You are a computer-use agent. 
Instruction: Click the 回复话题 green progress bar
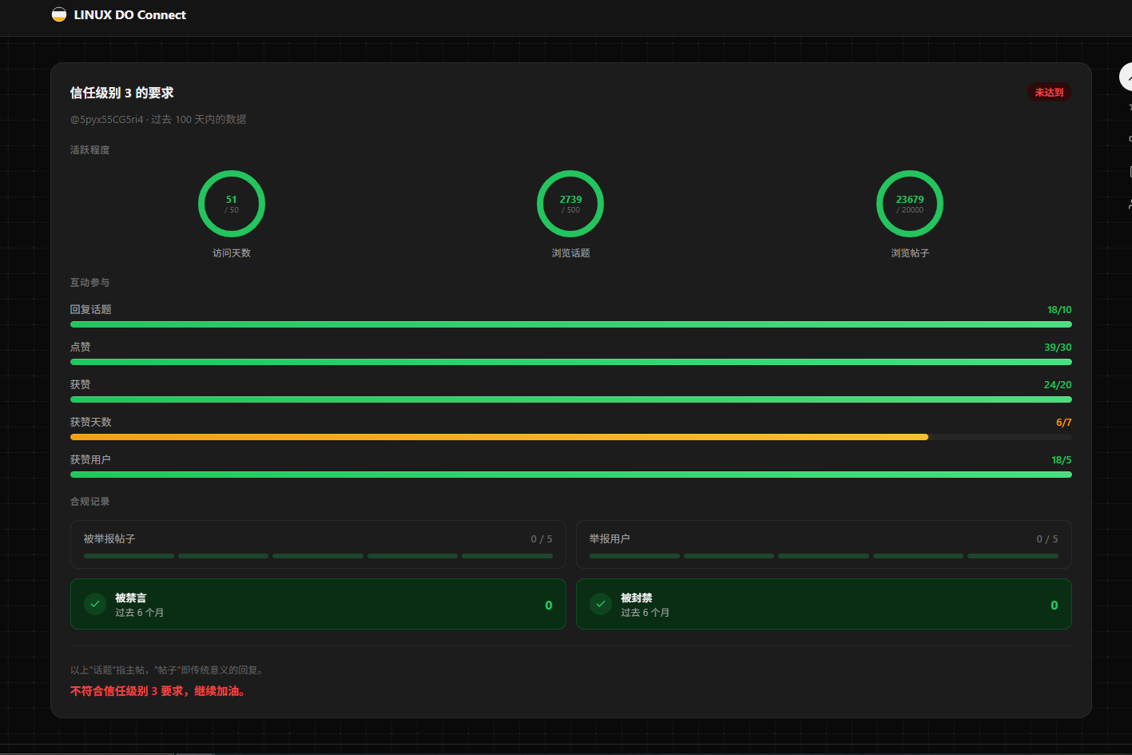pyautogui.click(x=571, y=324)
